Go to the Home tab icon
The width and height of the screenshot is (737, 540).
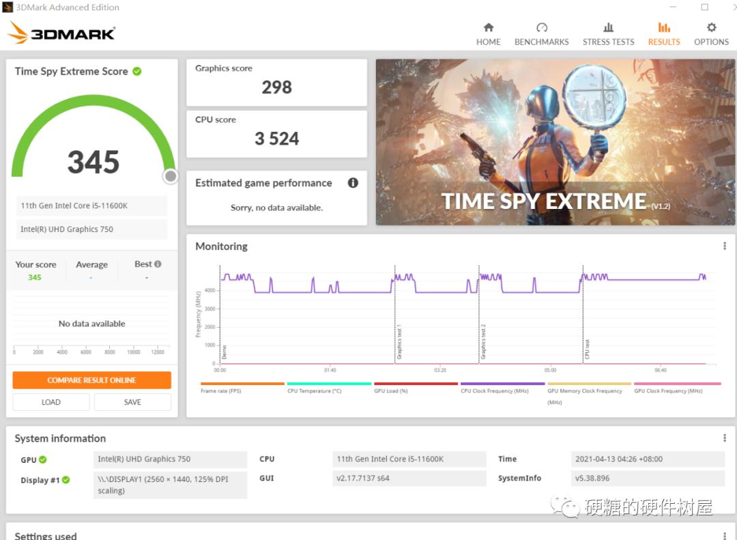click(488, 28)
